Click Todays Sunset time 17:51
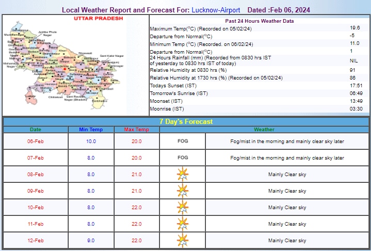The height and width of the screenshot is (251, 371). [356, 86]
